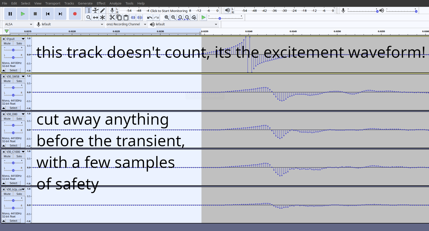Open the Effect menu
The image size is (429, 231).
point(101,3)
